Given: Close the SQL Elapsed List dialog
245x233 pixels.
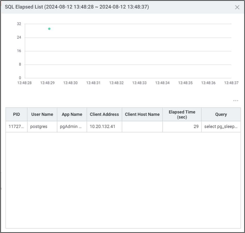Looking at the screenshot, I should click(237, 7).
